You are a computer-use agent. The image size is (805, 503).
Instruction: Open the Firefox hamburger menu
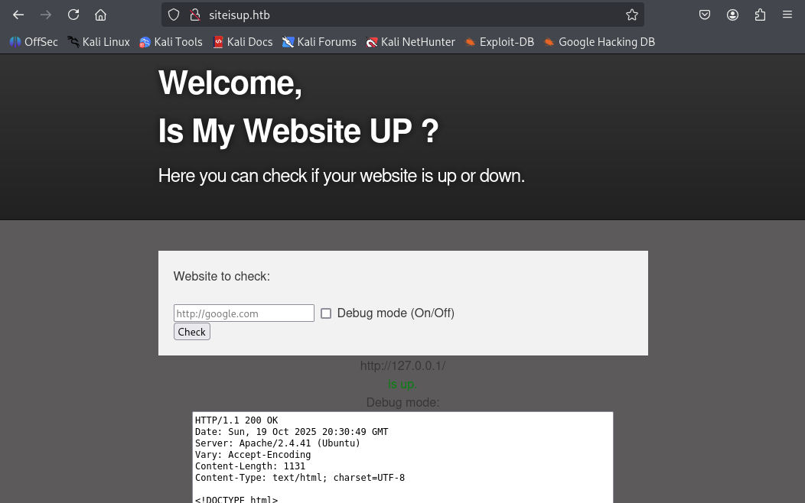point(787,15)
